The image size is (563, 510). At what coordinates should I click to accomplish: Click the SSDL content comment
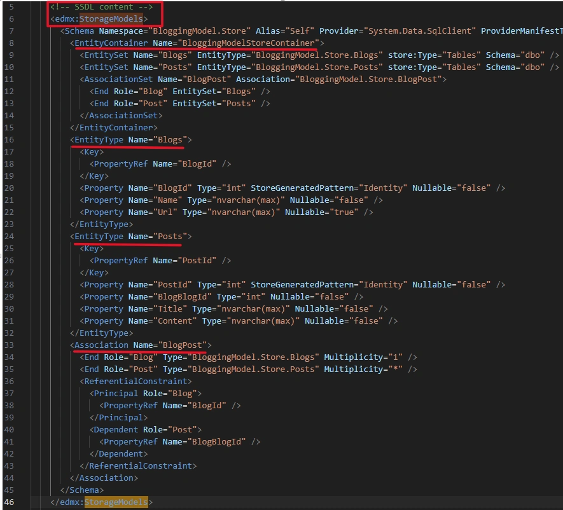102,7
